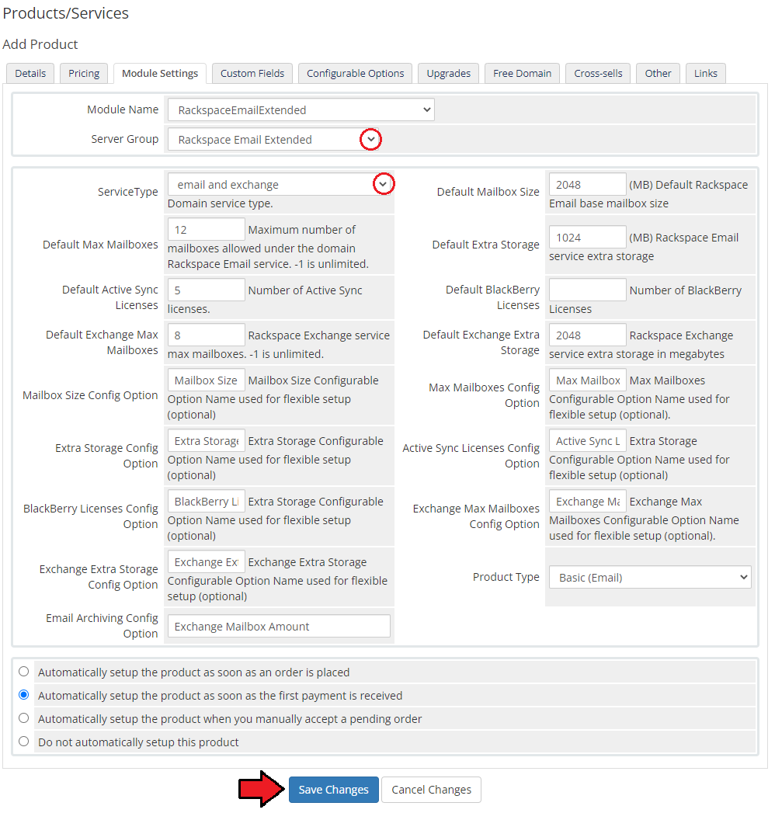Screen dimensions: 775x820
Task: Expand the Module Name dropdown
Action: [x=301, y=109]
